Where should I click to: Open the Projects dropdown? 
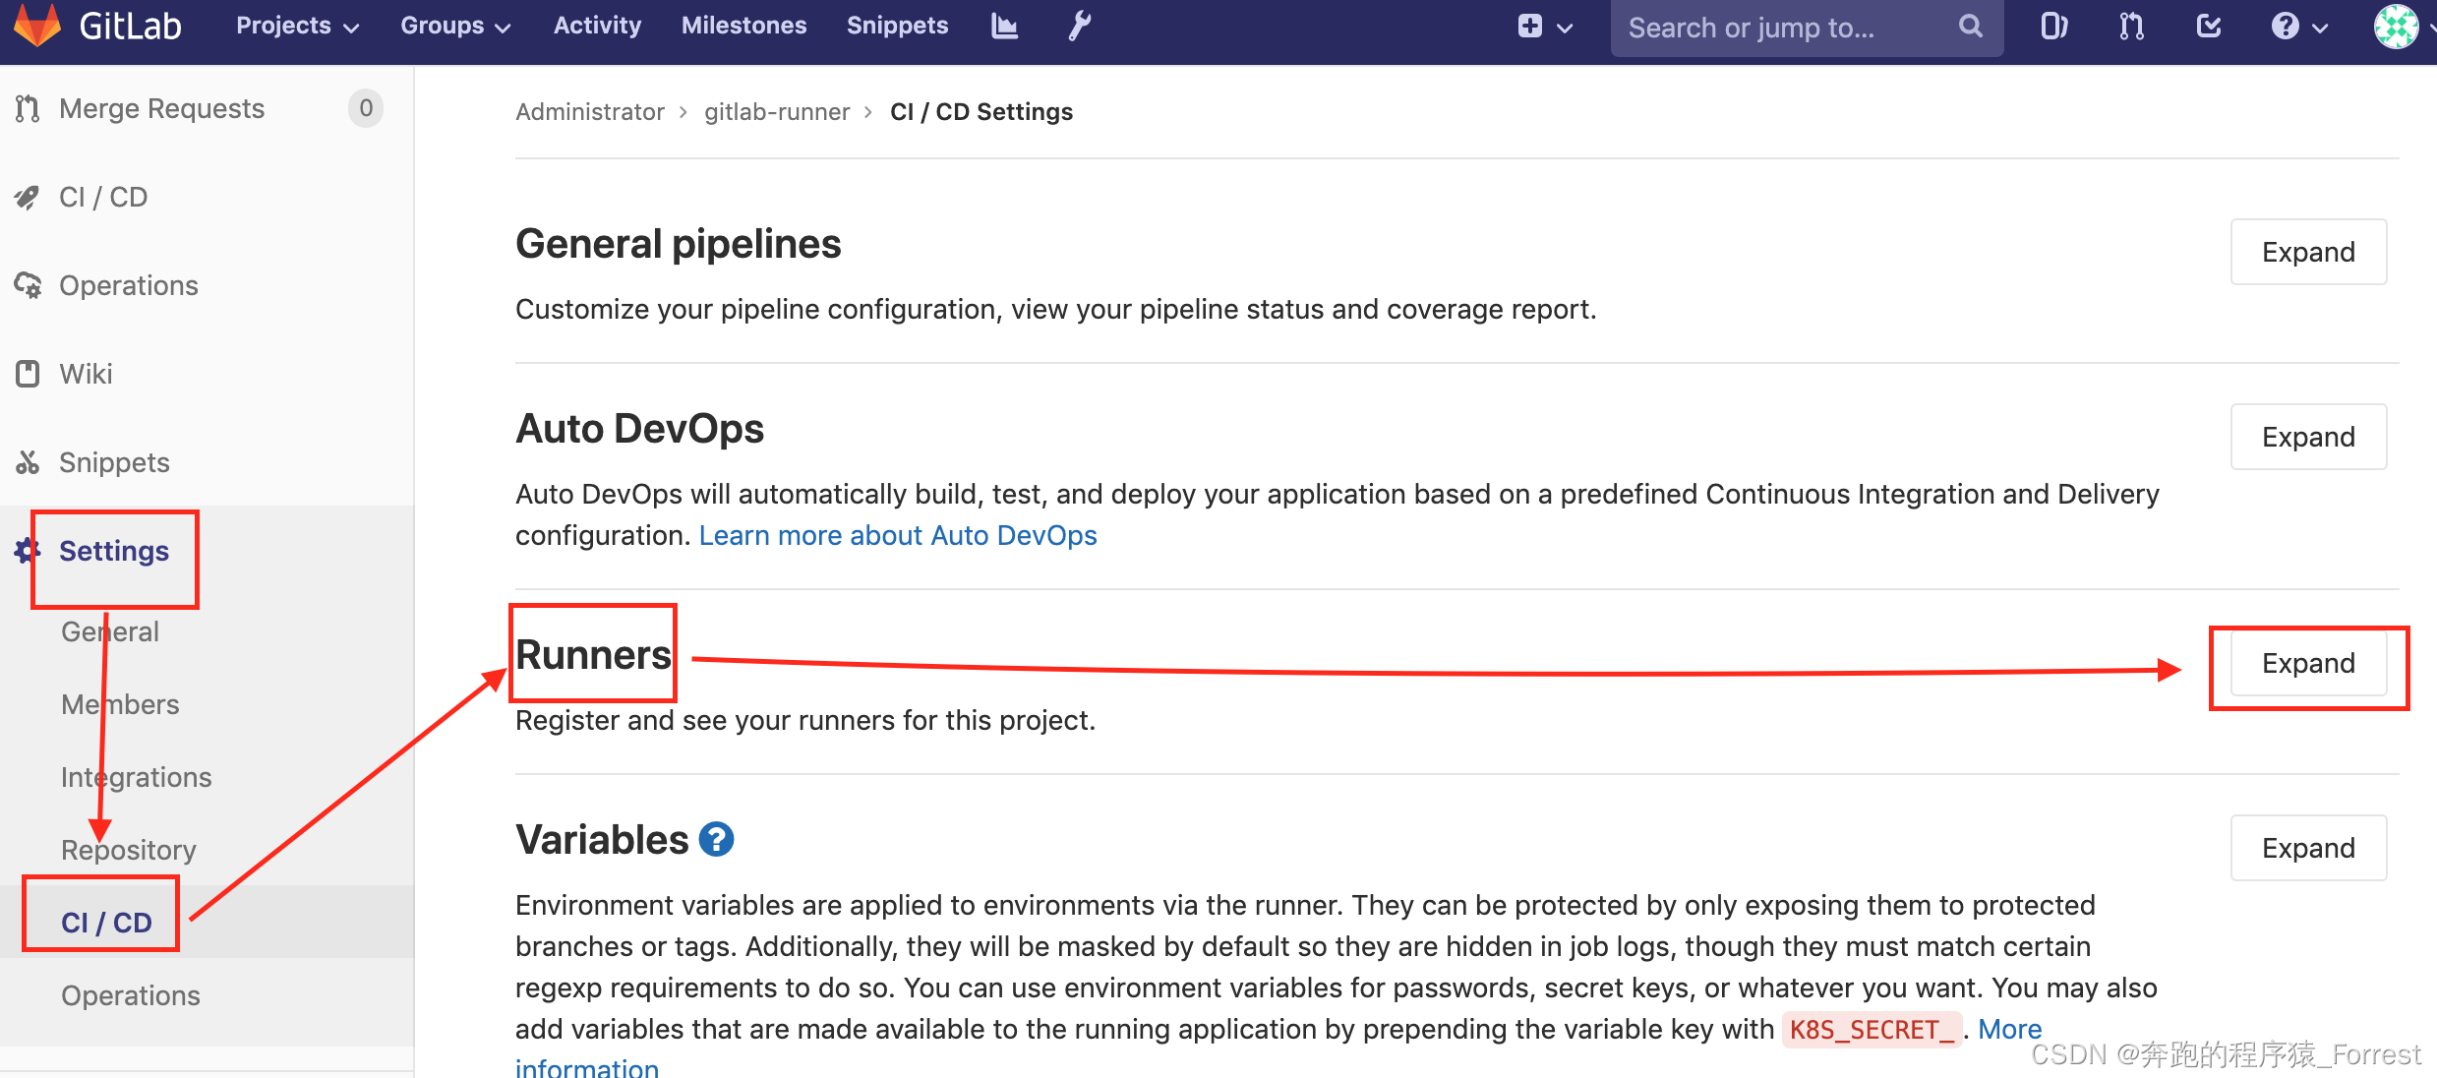point(294,26)
